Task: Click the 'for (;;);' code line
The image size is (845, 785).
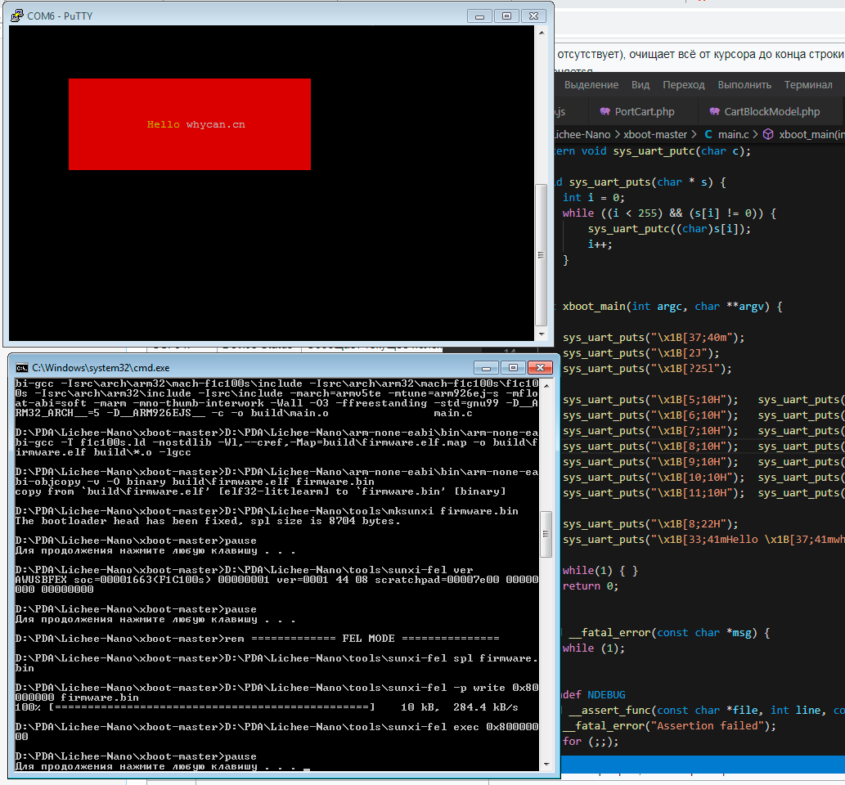Action: click(591, 742)
